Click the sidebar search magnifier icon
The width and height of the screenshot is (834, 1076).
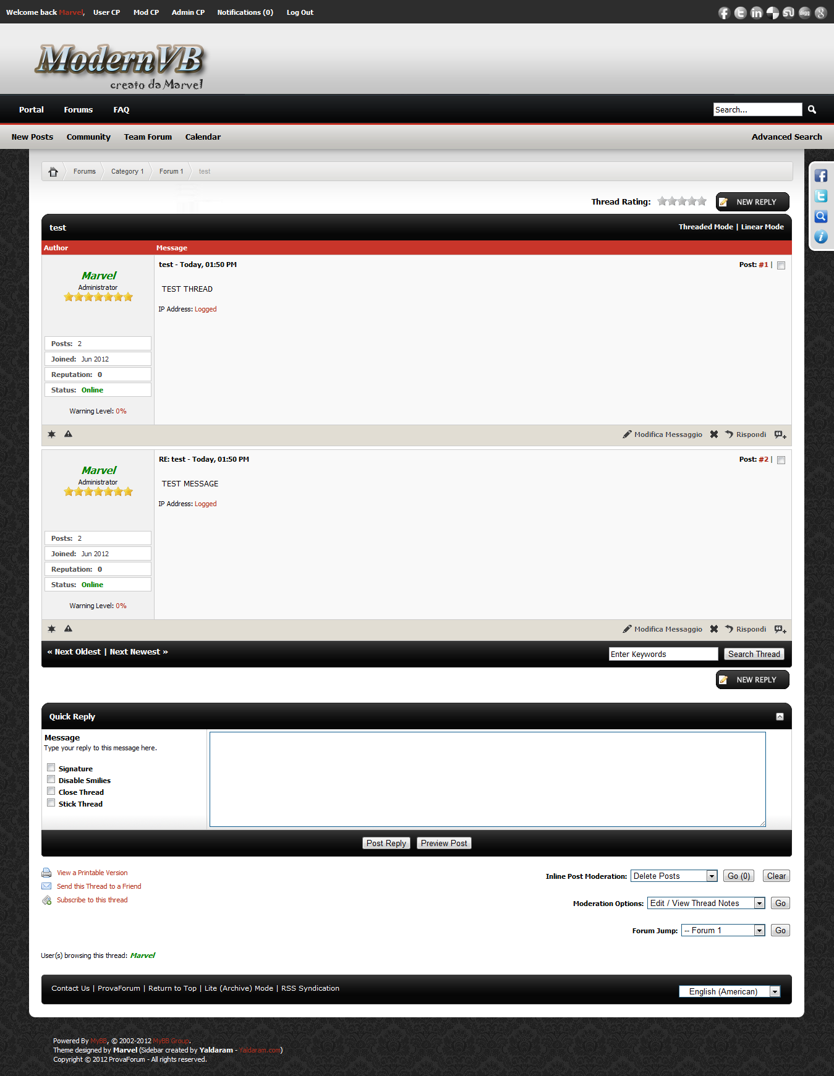coord(820,217)
